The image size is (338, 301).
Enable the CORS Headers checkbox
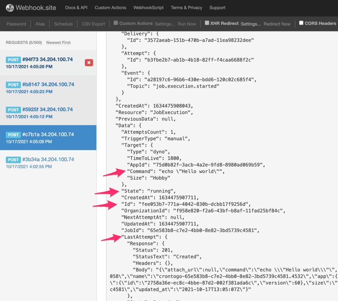click(x=301, y=23)
